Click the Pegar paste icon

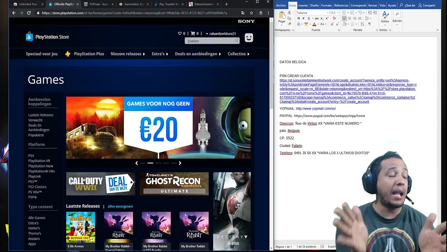[282, 15]
